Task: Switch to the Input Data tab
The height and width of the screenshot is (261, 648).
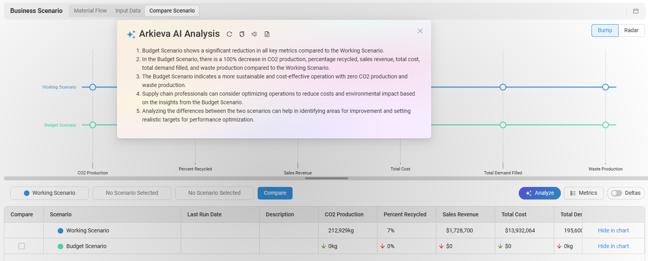Action: pos(128,11)
